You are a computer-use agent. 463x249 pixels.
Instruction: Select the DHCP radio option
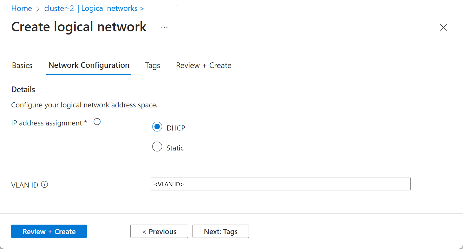(x=157, y=127)
